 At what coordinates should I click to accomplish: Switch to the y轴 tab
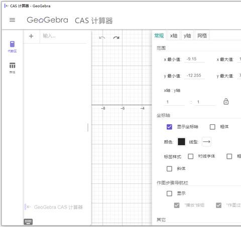pos(187,36)
